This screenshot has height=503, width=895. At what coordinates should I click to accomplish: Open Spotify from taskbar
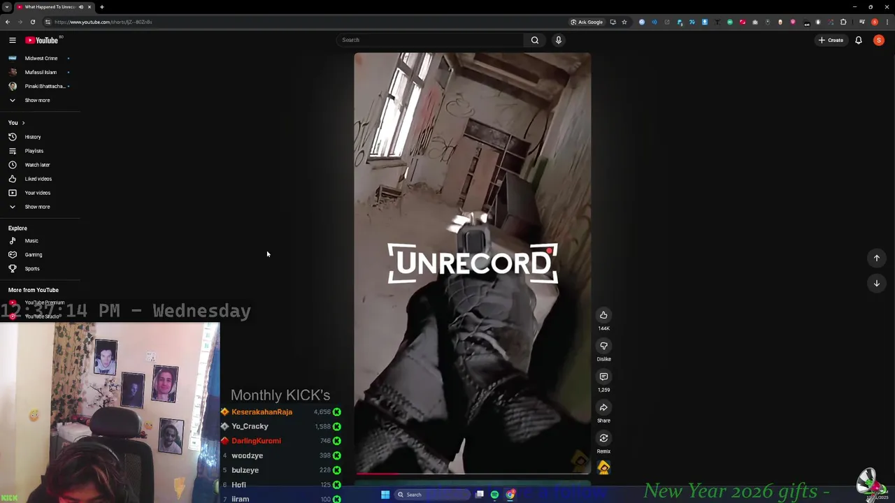(494, 495)
